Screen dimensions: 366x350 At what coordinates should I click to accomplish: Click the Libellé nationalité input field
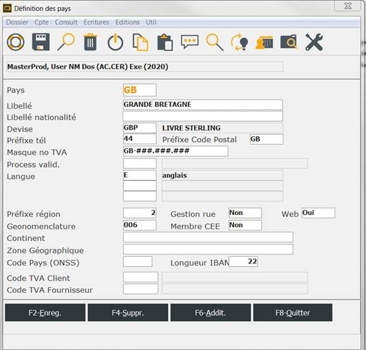pos(203,116)
